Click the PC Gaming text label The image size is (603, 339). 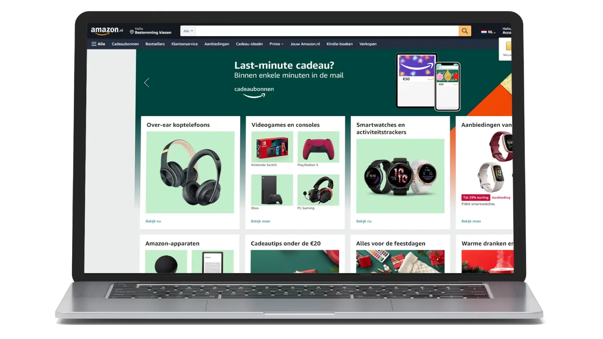[306, 208]
